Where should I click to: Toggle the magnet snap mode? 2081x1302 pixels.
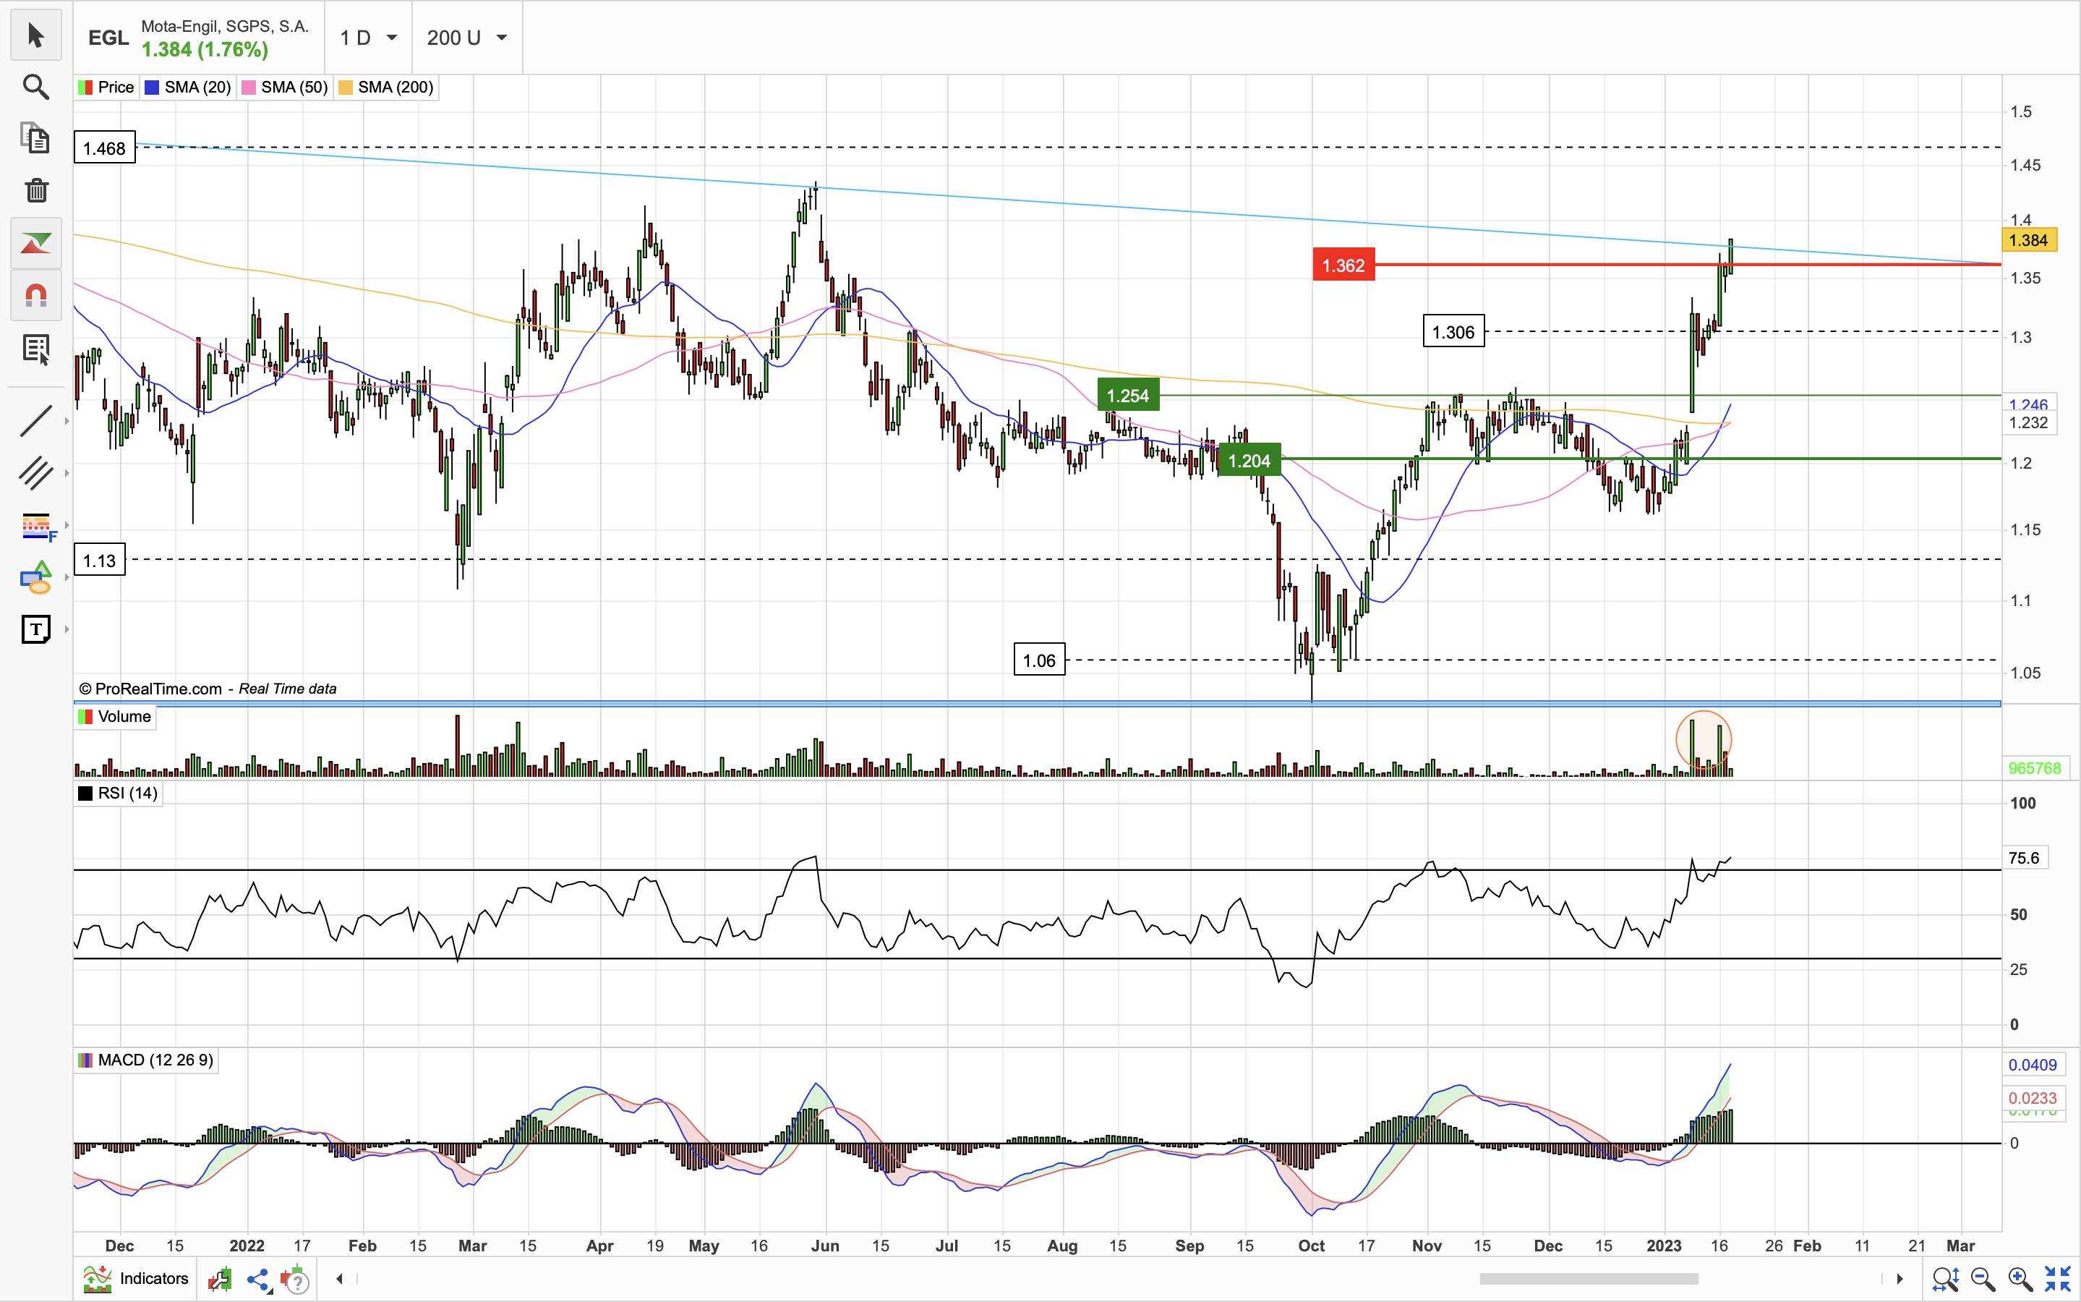tap(35, 295)
